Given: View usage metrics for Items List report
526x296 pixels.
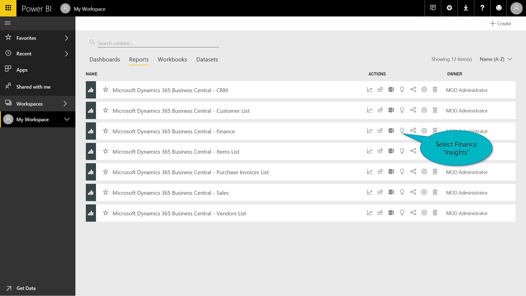Looking at the screenshot, I should (369, 151).
